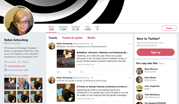The height and width of the screenshot is (104, 179).
Task: Like the BattleBots tweet with the heart icon
Action: pos(82,72)
